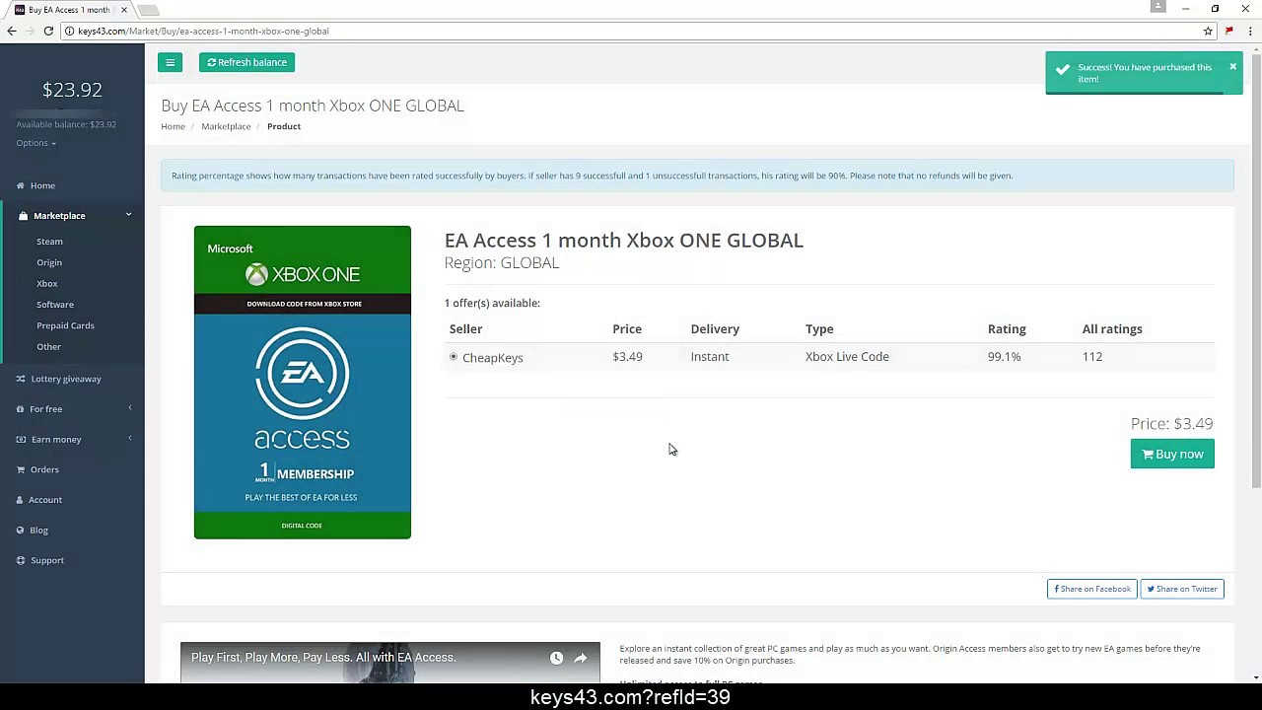Open the Chrome three-dot menu
This screenshot has height=710, width=1262.
(x=1250, y=31)
